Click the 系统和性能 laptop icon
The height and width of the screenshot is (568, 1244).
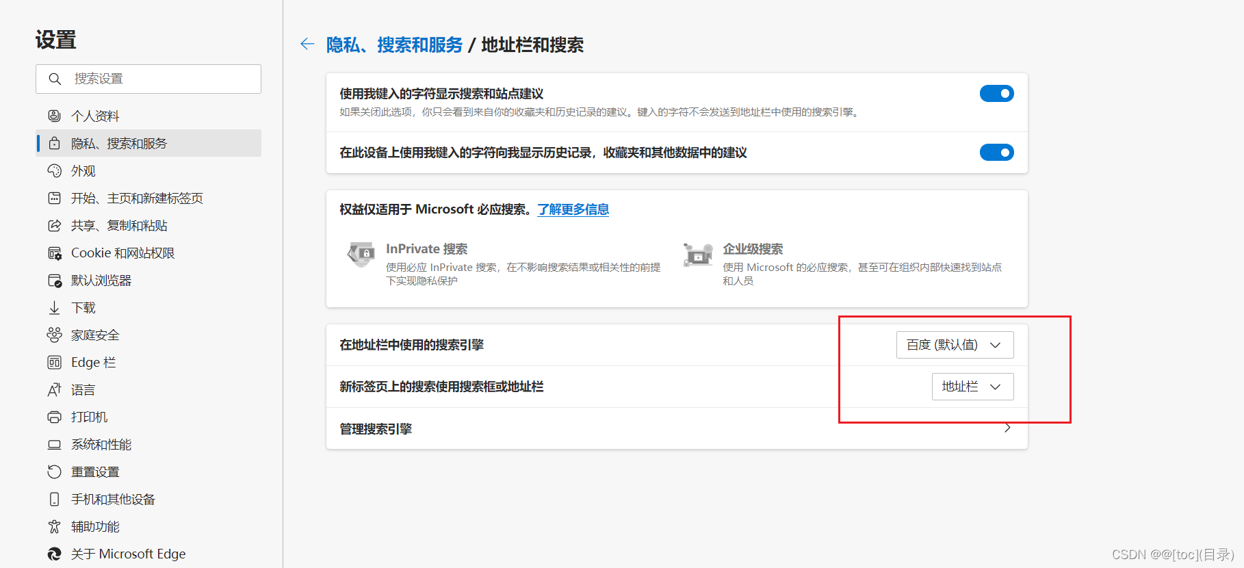tap(54, 444)
